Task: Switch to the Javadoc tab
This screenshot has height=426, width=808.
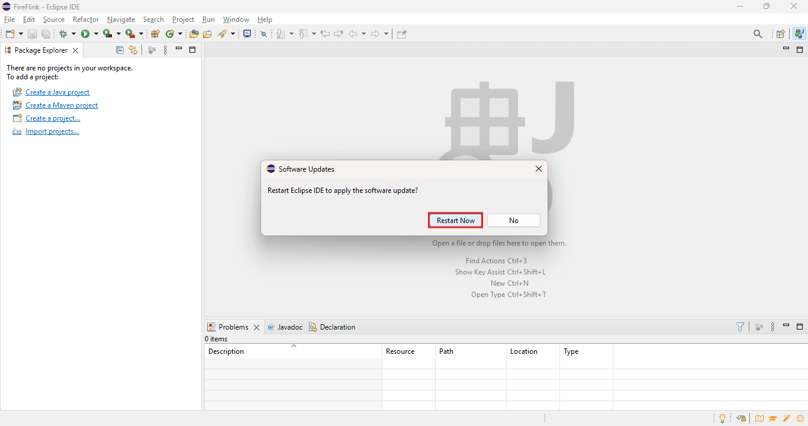Action: 285,327
